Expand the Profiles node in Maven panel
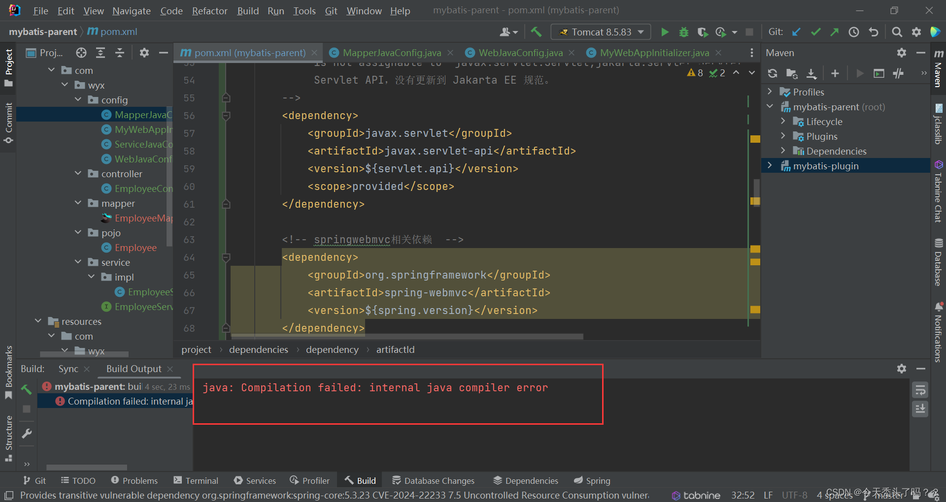 (770, 92)
